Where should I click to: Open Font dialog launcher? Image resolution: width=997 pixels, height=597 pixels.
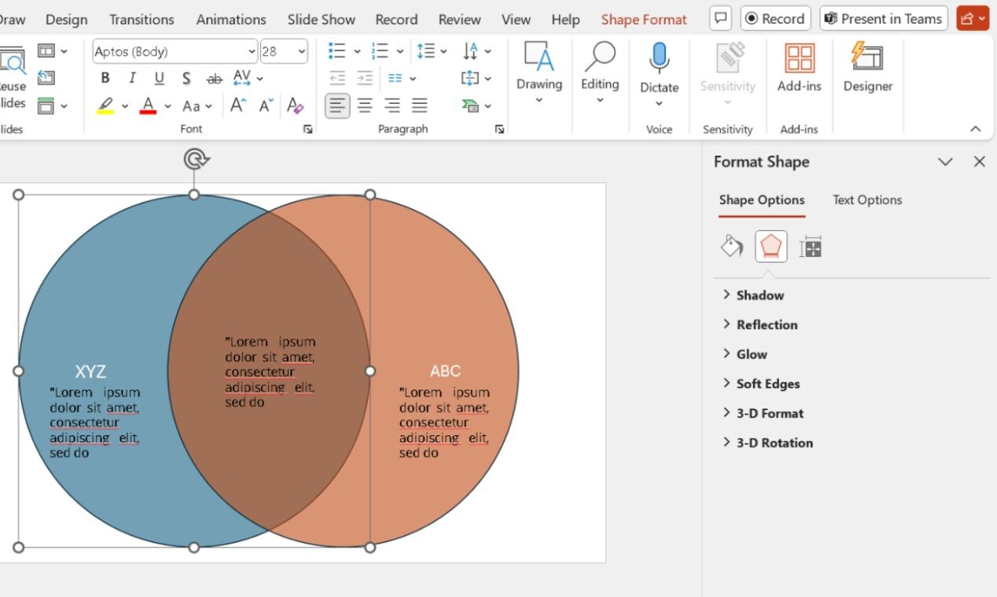point(308,130)
